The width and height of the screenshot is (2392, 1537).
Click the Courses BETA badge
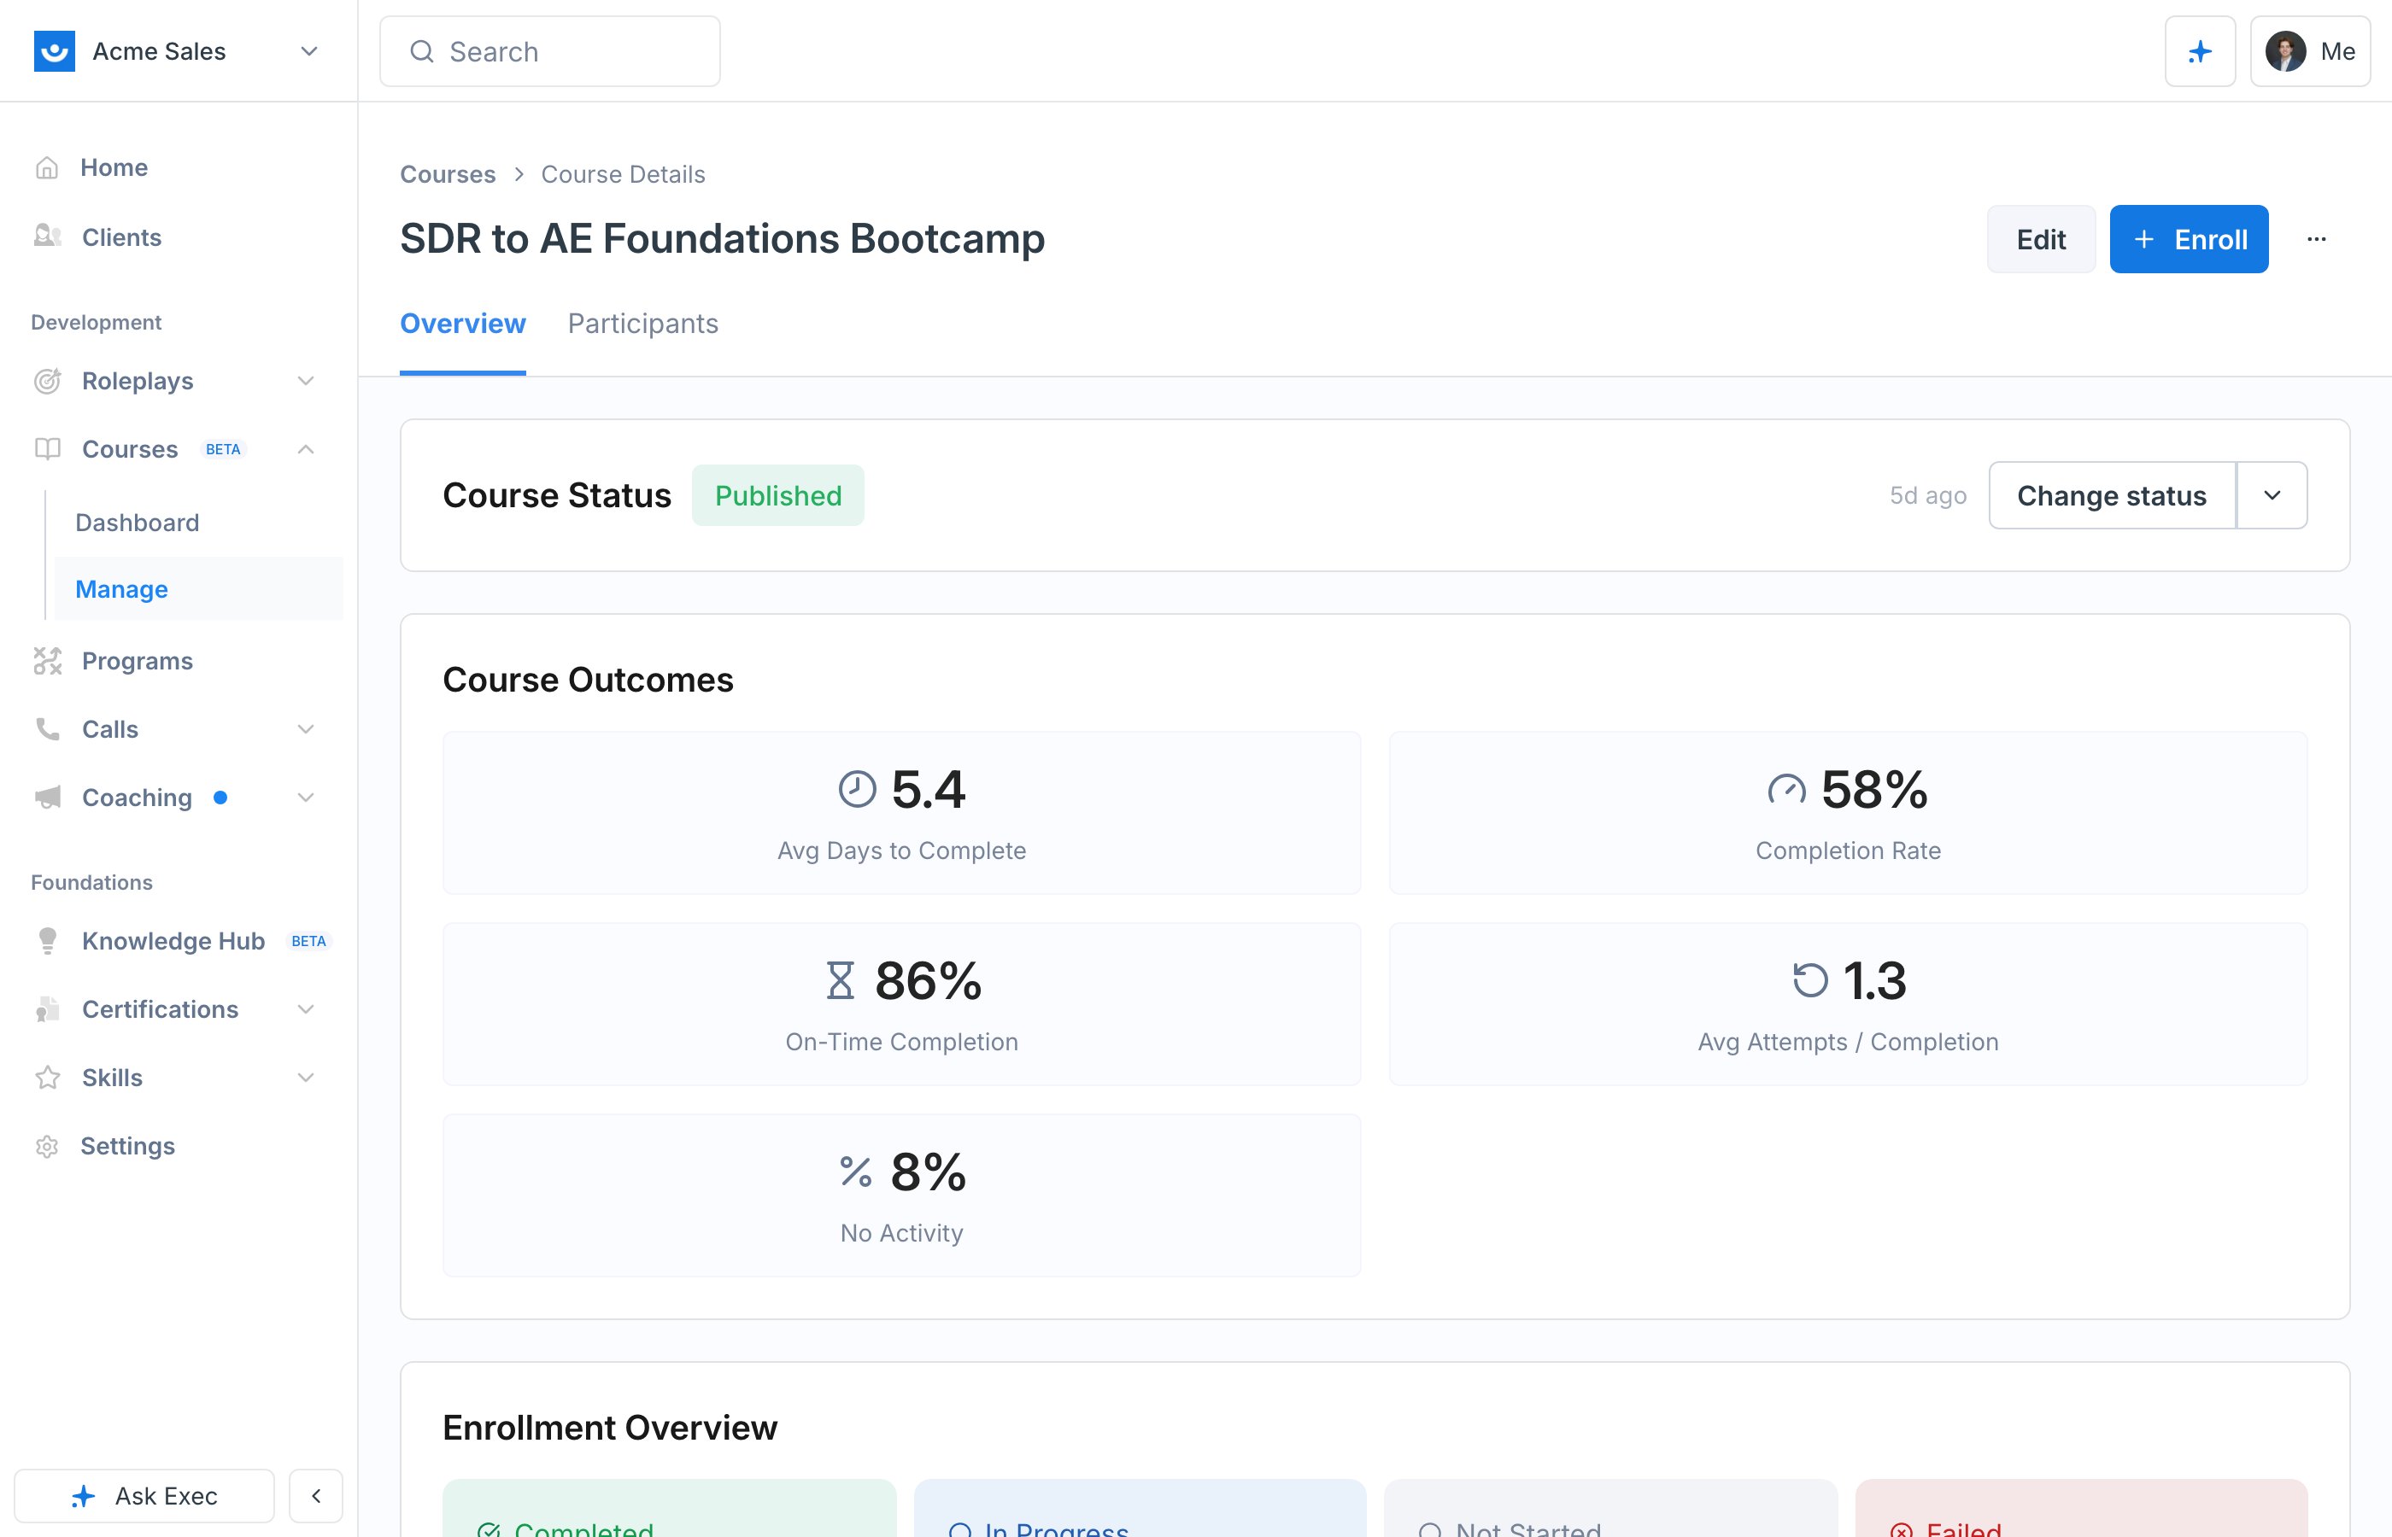point(223,449)
